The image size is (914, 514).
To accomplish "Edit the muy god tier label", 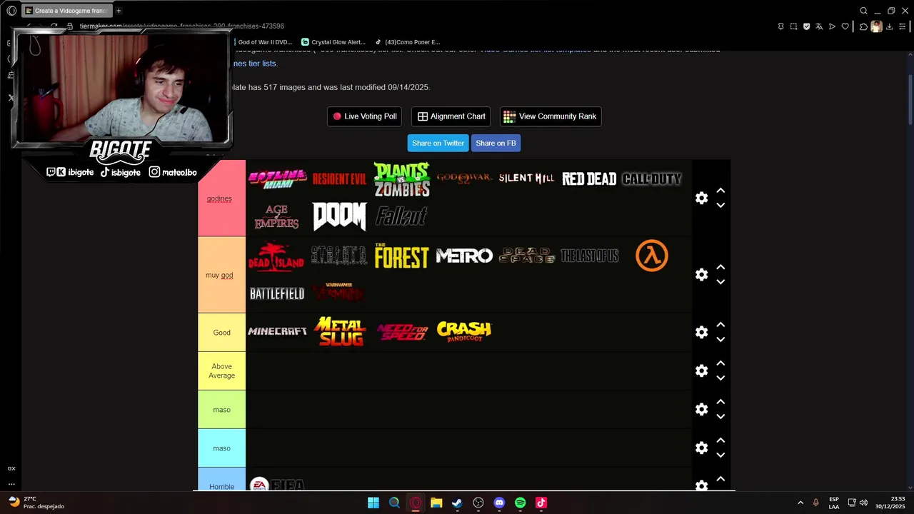I will (x=219, y=275).
